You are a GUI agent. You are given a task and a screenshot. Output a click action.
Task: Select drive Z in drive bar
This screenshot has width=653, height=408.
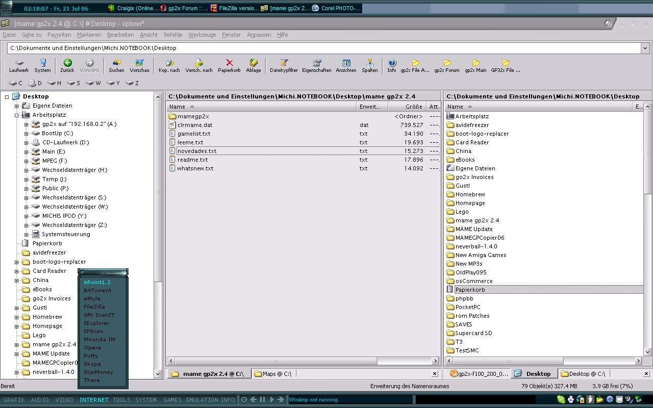[132, 83]
